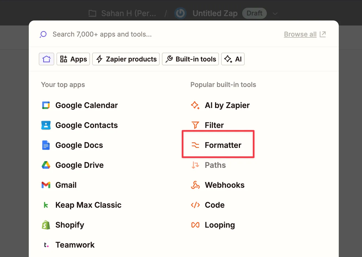Screen dimensions: 362x257
Task: Select the Code tool icon
Action: (x=195, y=205)
